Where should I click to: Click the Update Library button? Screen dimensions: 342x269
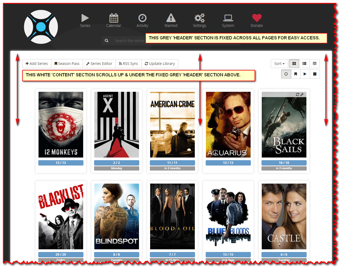click(x=160, y=64)
